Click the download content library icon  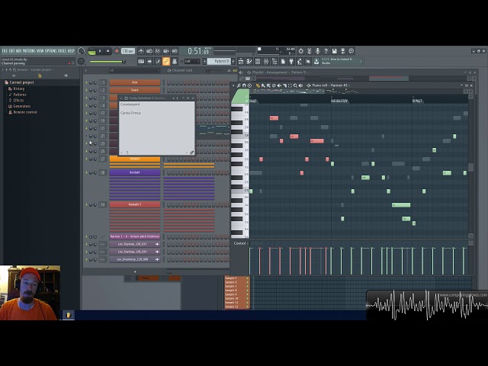click(x=316, y=61)
